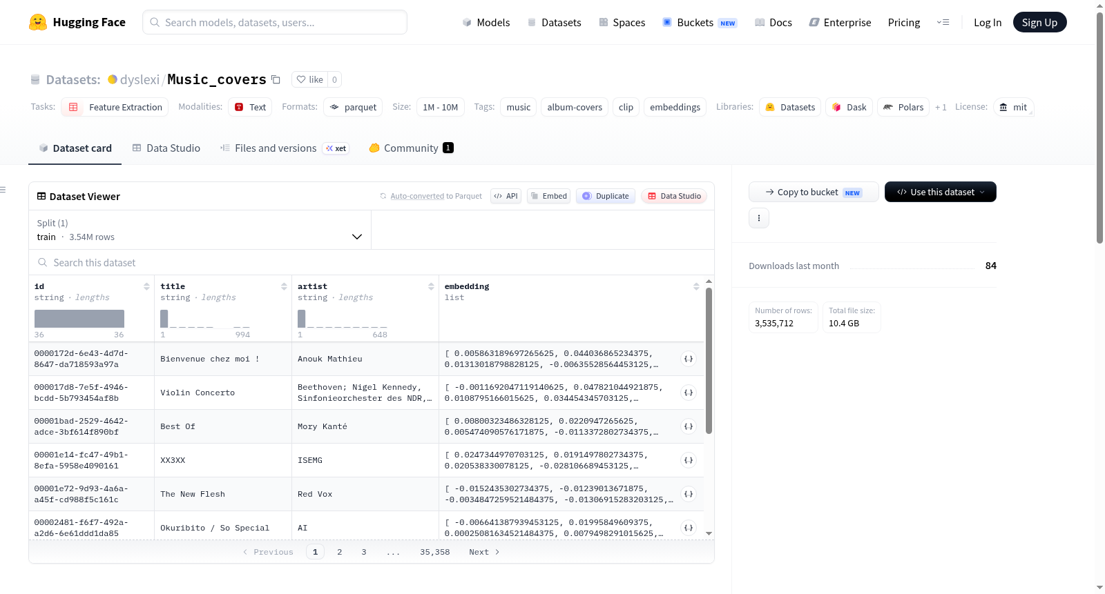Image resolution: width=1105 pixels, height=594 pixels.
Task: Click the music tag
Action: [519, 107]
